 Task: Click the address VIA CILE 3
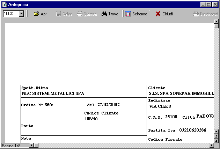coord(160,106)
